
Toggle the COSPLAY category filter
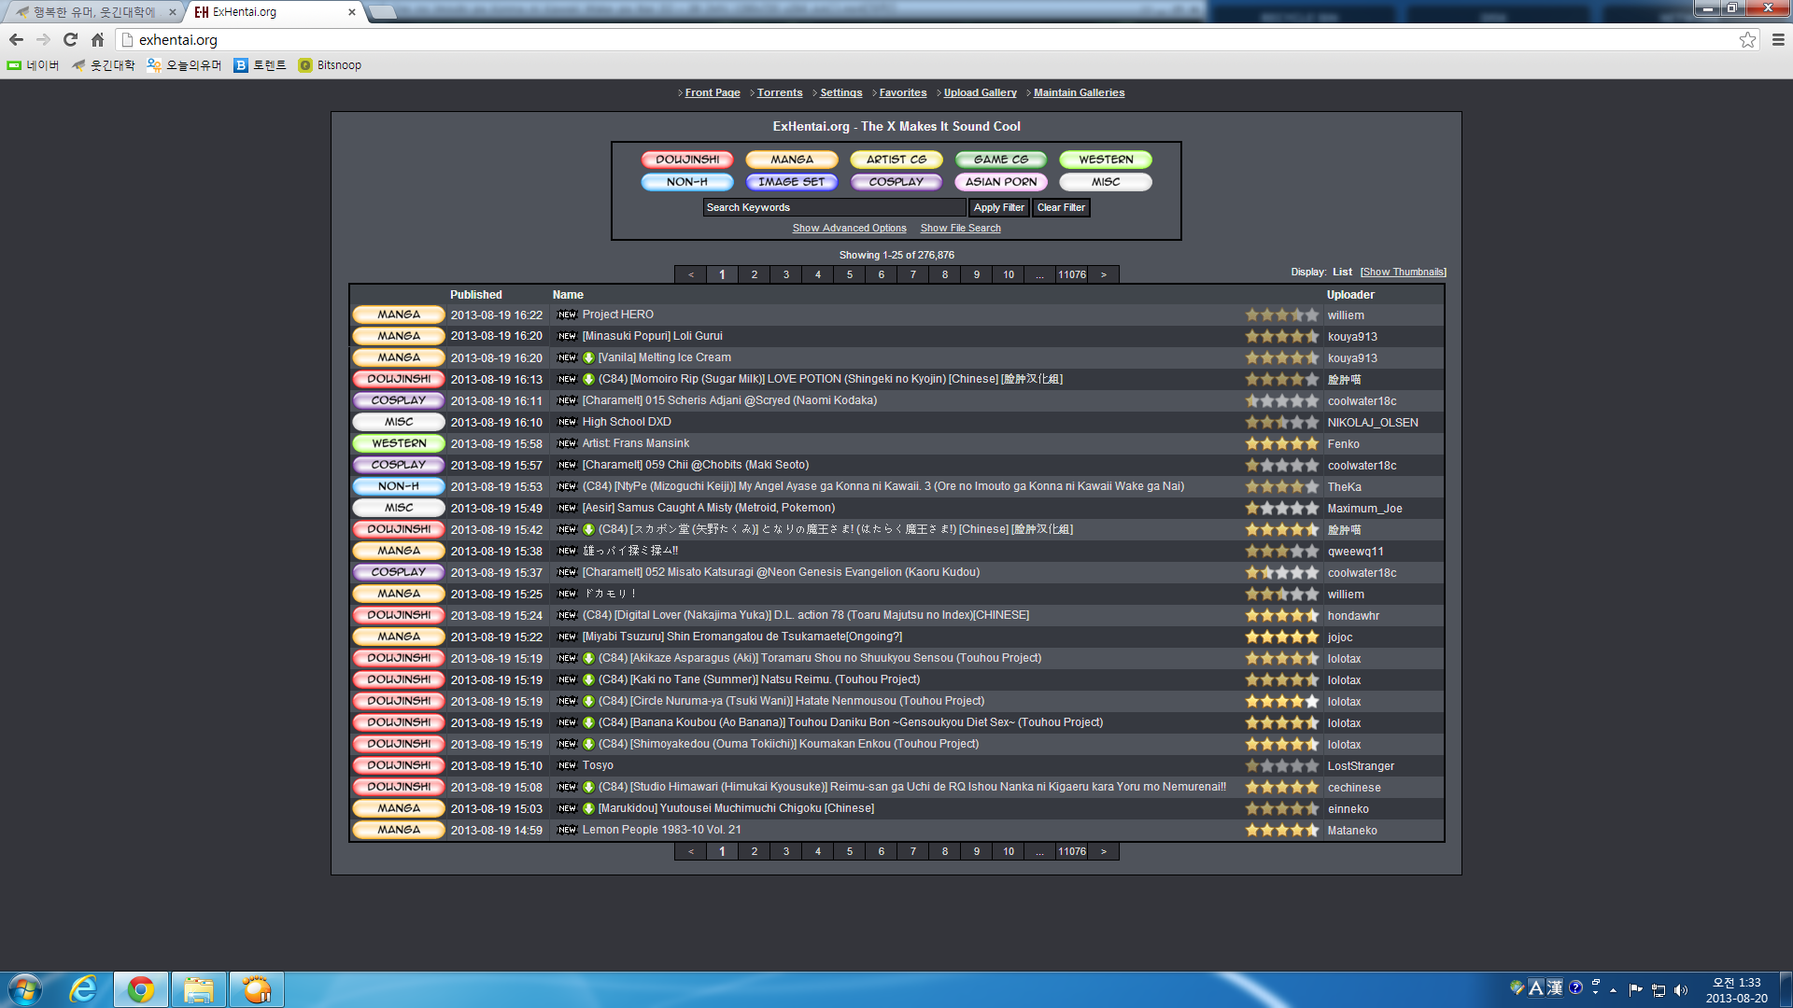(896, 182)
